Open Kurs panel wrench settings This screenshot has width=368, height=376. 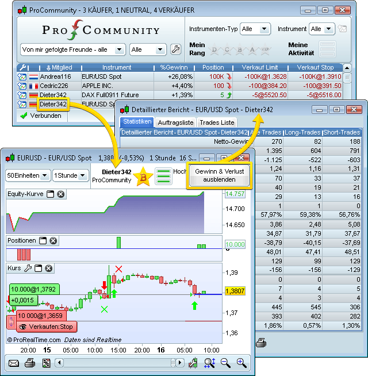tap(28, 268)
